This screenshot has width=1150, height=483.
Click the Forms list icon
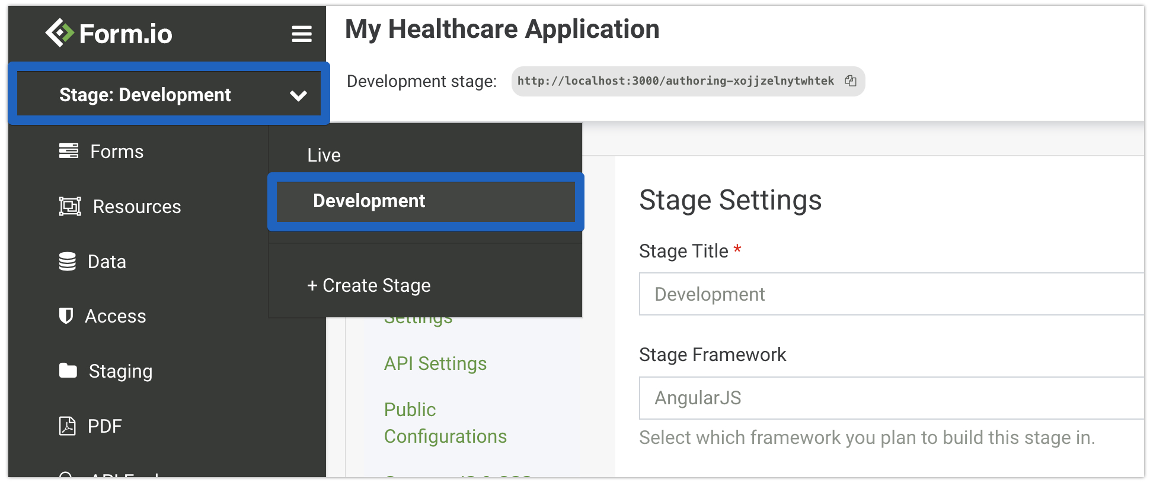coord(69,152)
